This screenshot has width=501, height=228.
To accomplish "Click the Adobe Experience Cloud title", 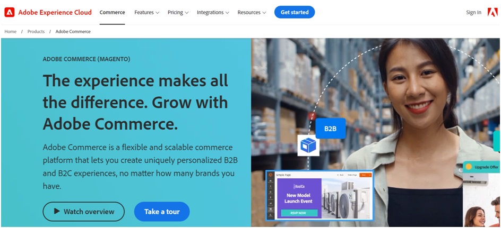I will click(55, 12).
